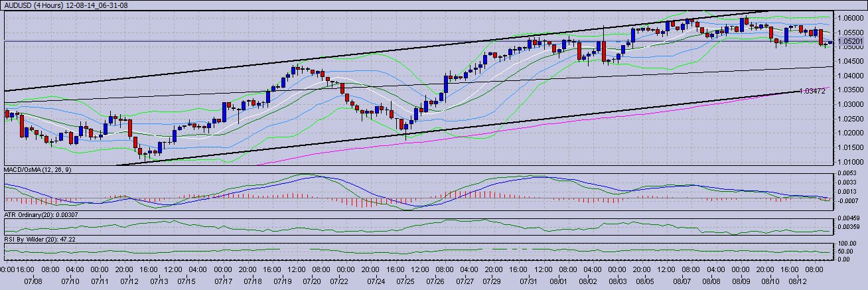Click the 08/01 date label
This screenshot has width=868, height=290.
[559, 281]
